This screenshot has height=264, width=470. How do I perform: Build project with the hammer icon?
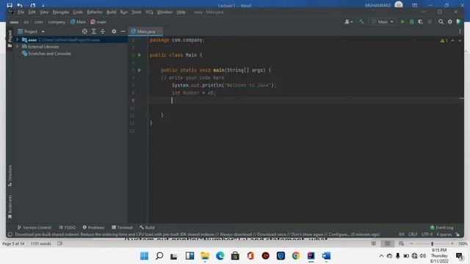361,22
